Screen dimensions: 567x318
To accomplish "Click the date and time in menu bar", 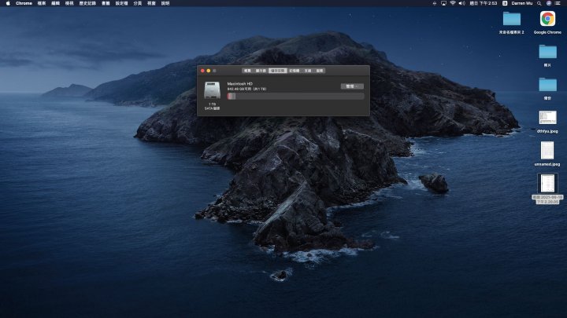I will 483,3.
